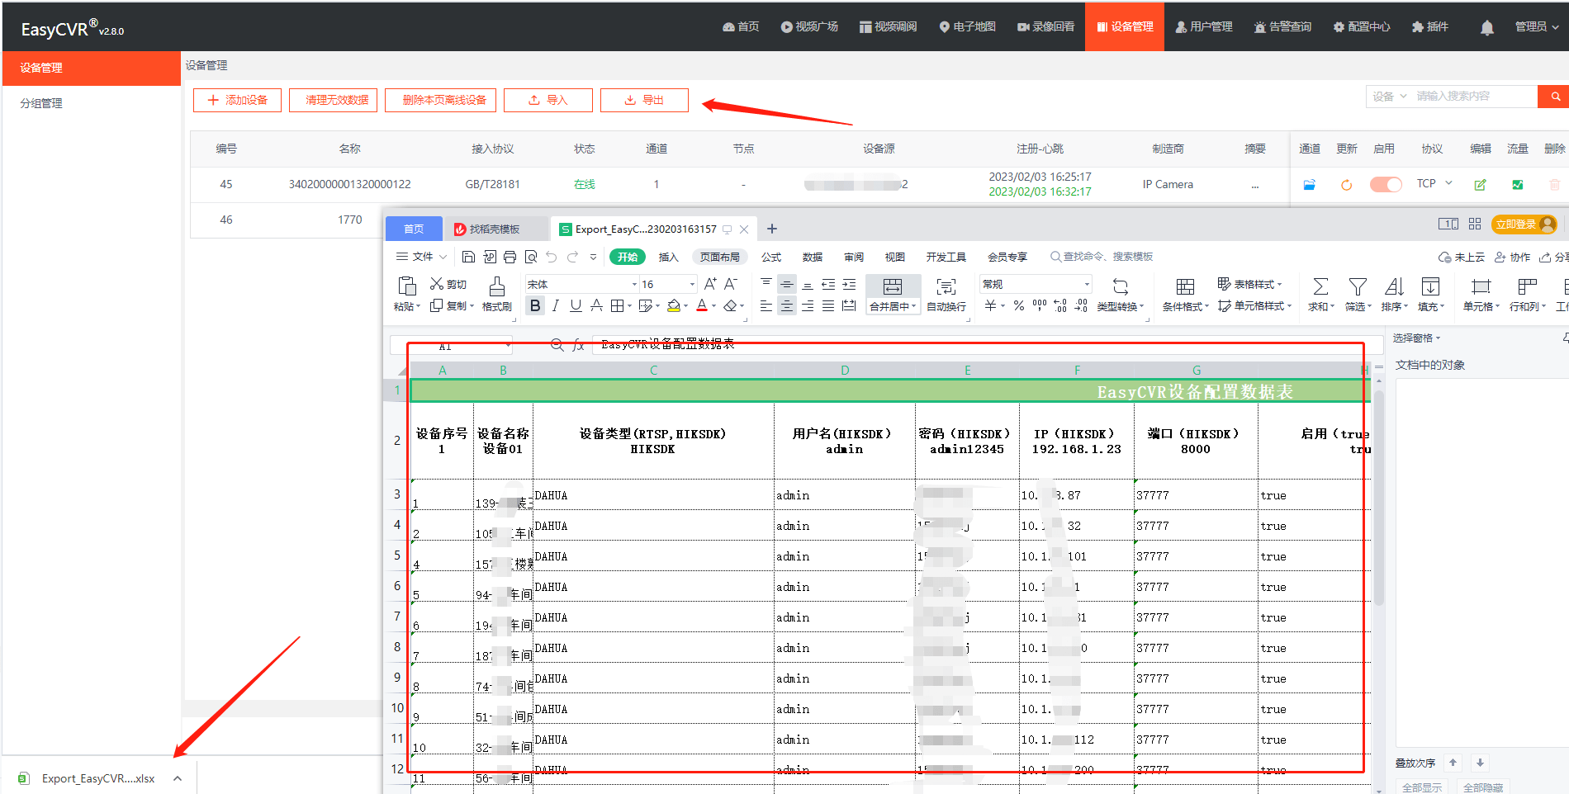Click the Print Preview icon in WPS

tap(531, 257)
